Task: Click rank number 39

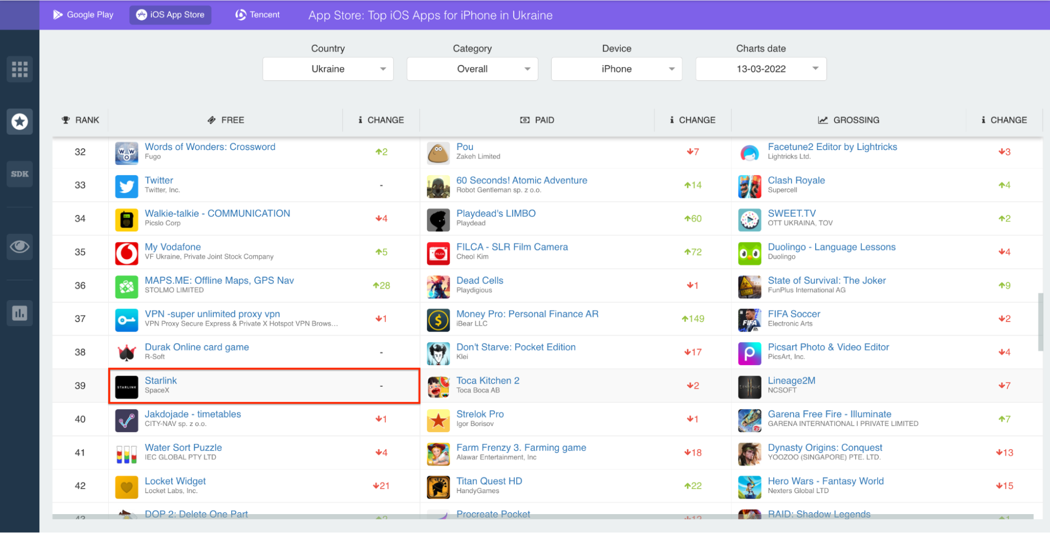Action: point(80,386)
